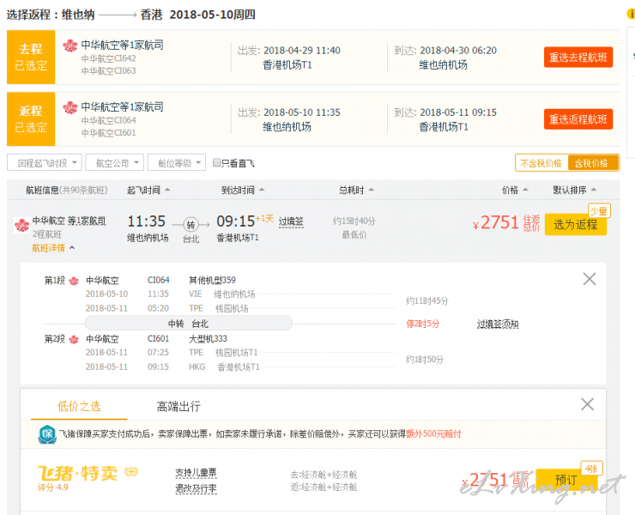Image resolution: width=635 pixels, height=515 pixels.
Task: Collapse 航班详情 expander
Action: click(53, 248)
